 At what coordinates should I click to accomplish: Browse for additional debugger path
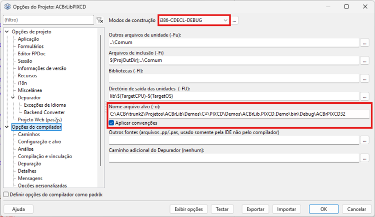[364, 158]
